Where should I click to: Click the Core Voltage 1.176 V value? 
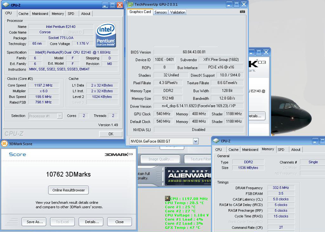coord(82,43)
